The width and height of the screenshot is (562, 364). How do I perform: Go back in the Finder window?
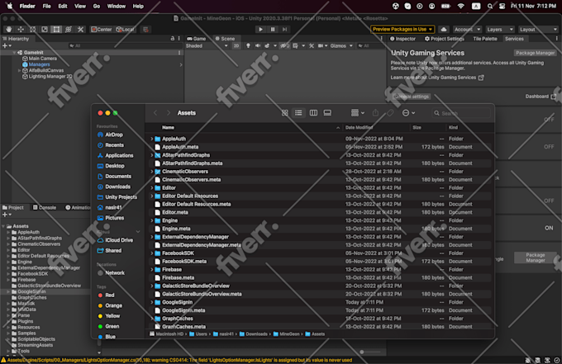(155, 113)
